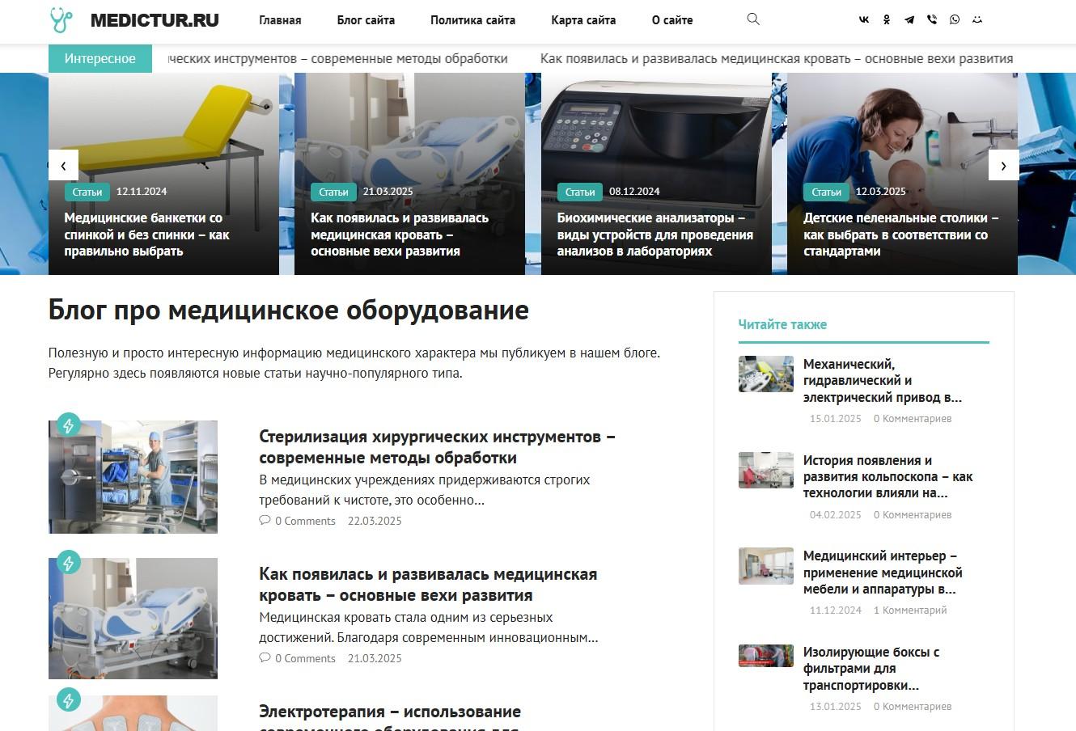Click comment bubble icon under sterilization article
Image resolution: width=1076 pixels, height=731 pixels.
(x=265, y=520)
